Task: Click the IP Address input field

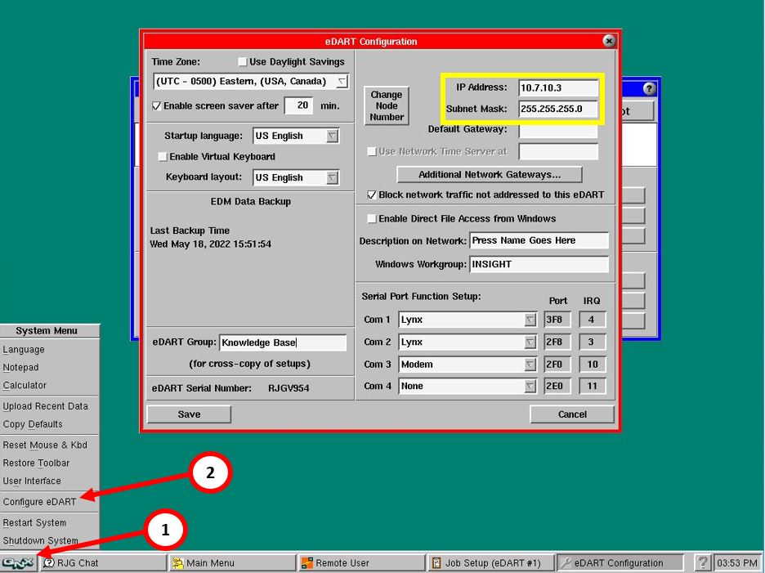Action: click(x=558, y=87)
